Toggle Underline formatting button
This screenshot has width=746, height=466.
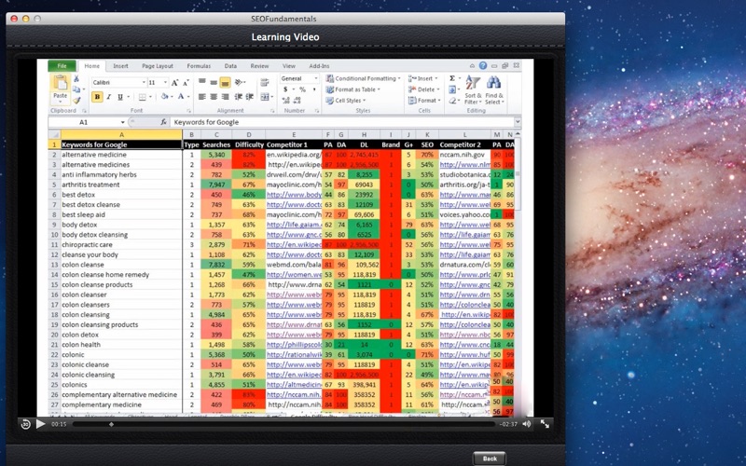pyautogui.click(x=120, y=97)
